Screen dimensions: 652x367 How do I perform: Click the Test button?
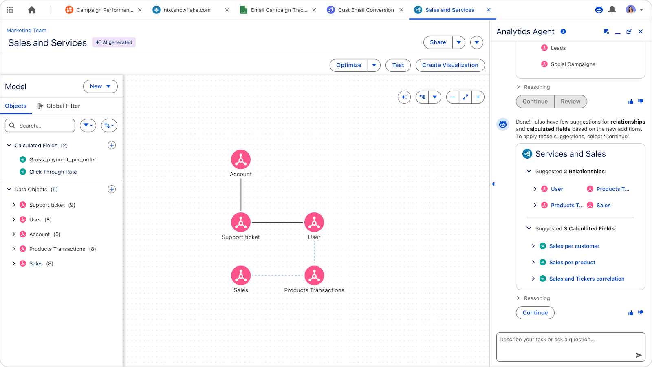398,65
